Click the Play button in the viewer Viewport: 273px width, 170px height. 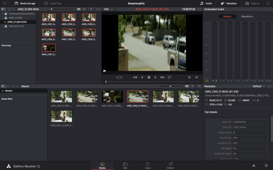155,77
